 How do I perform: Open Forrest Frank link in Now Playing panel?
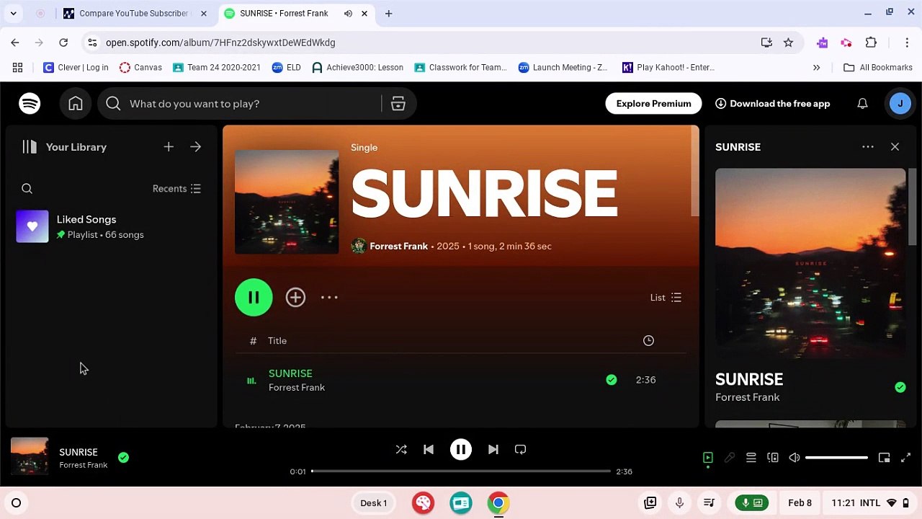748,397
